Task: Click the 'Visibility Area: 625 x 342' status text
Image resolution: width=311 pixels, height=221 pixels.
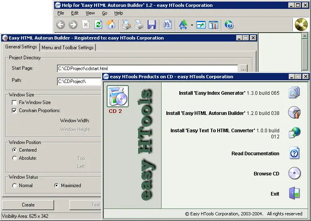Action: 25,216
